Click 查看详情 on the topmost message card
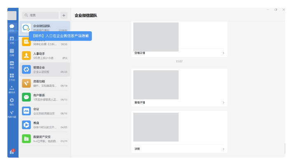 140,53
